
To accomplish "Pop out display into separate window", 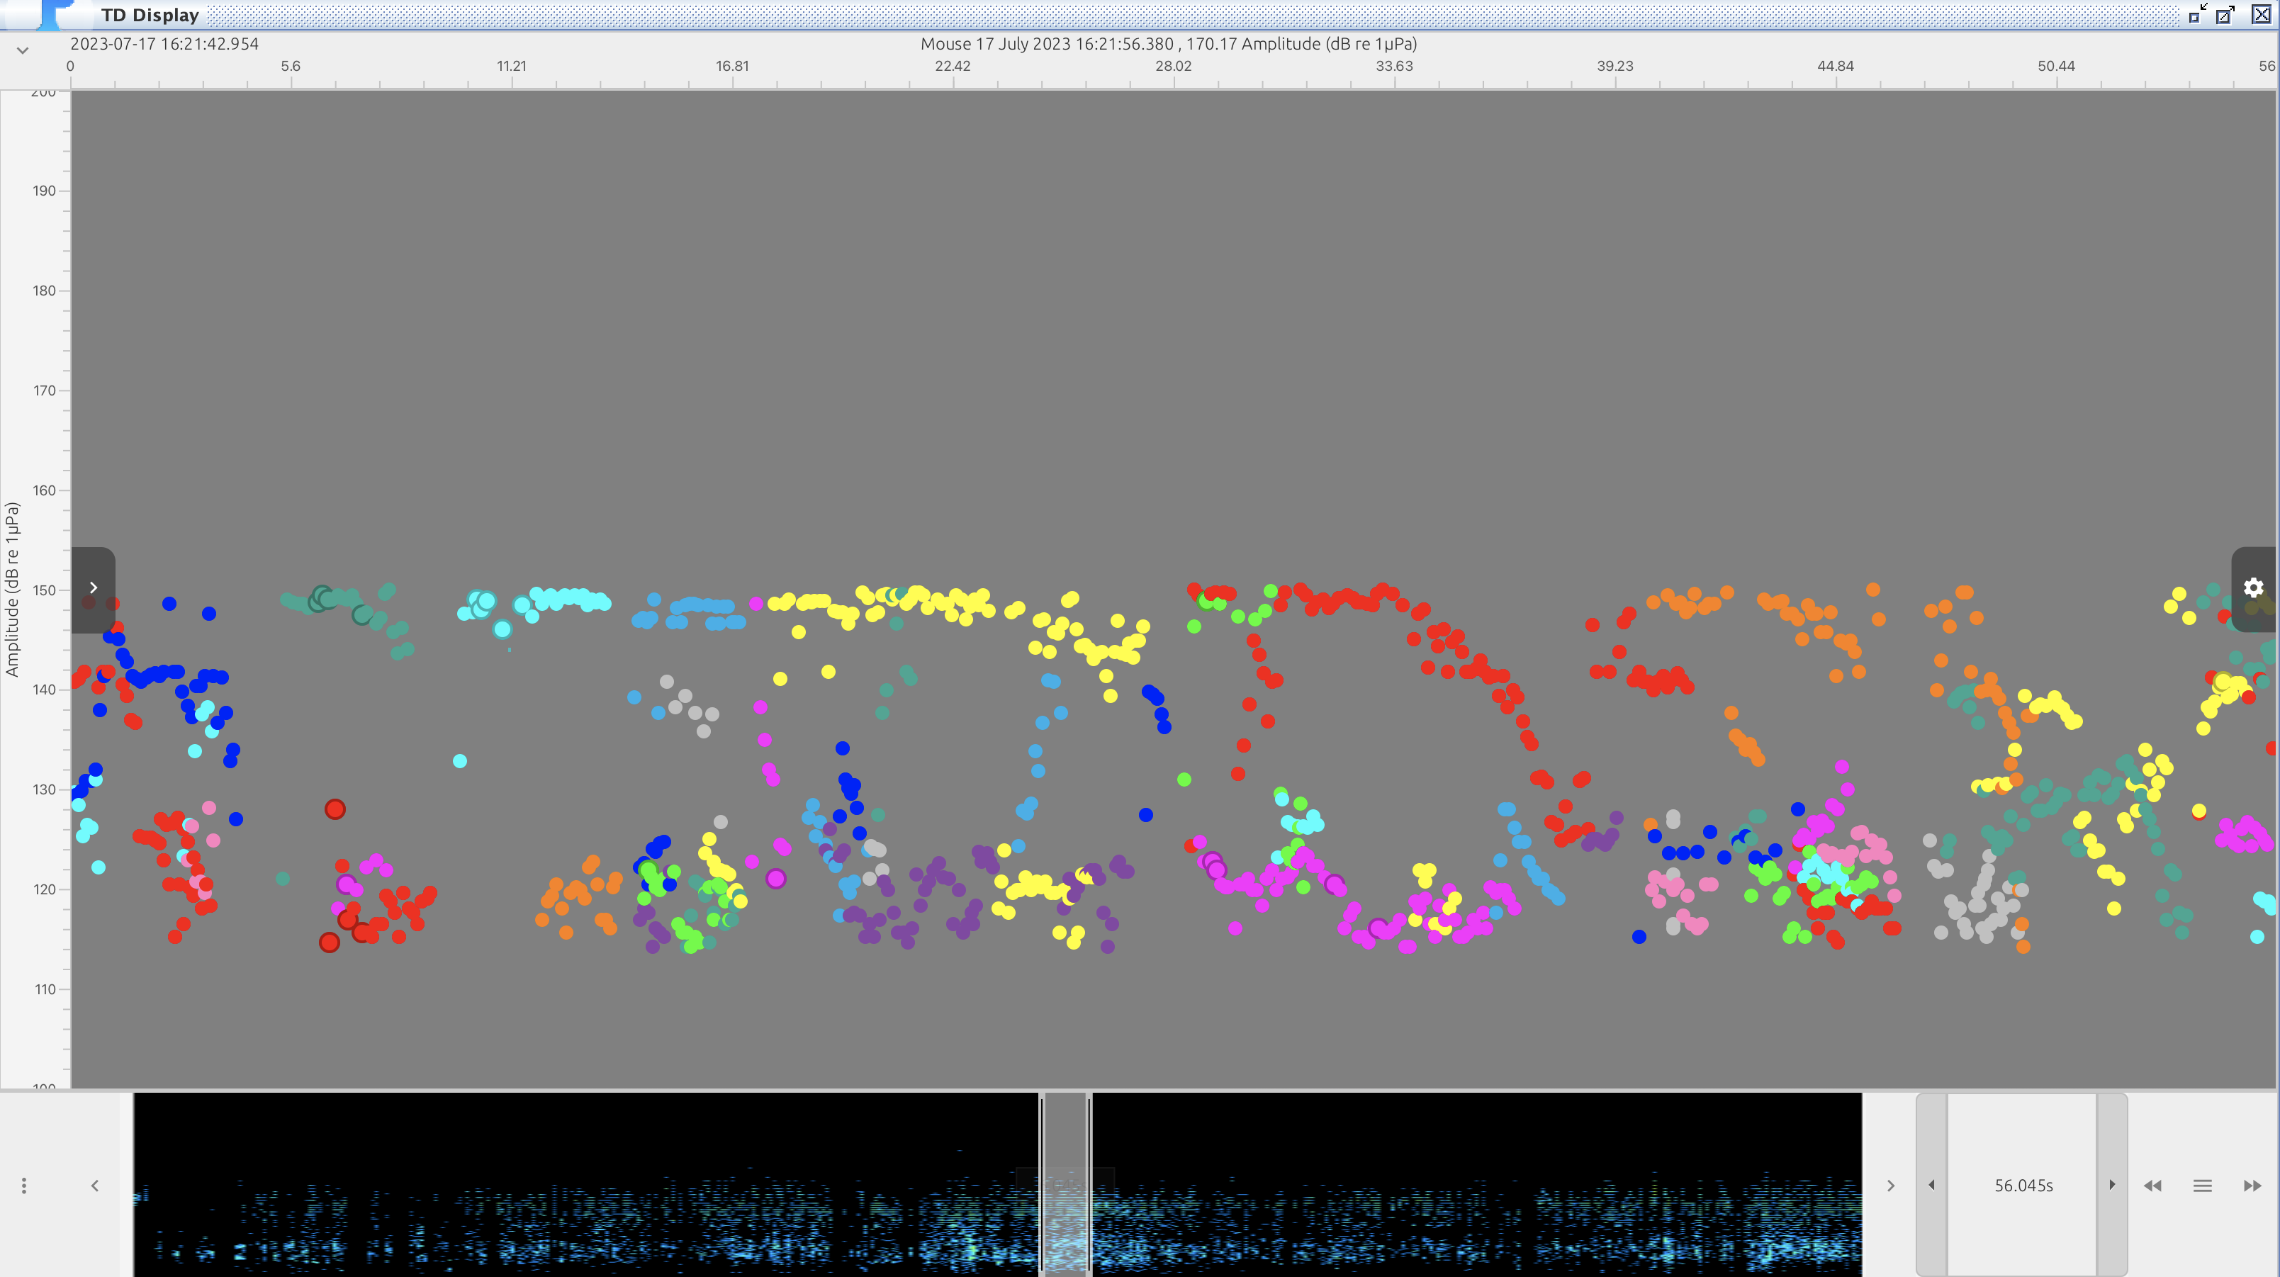I will pos(2226,14).
